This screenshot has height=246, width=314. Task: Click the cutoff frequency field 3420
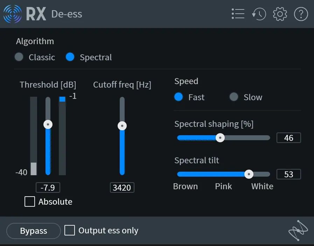122,188
